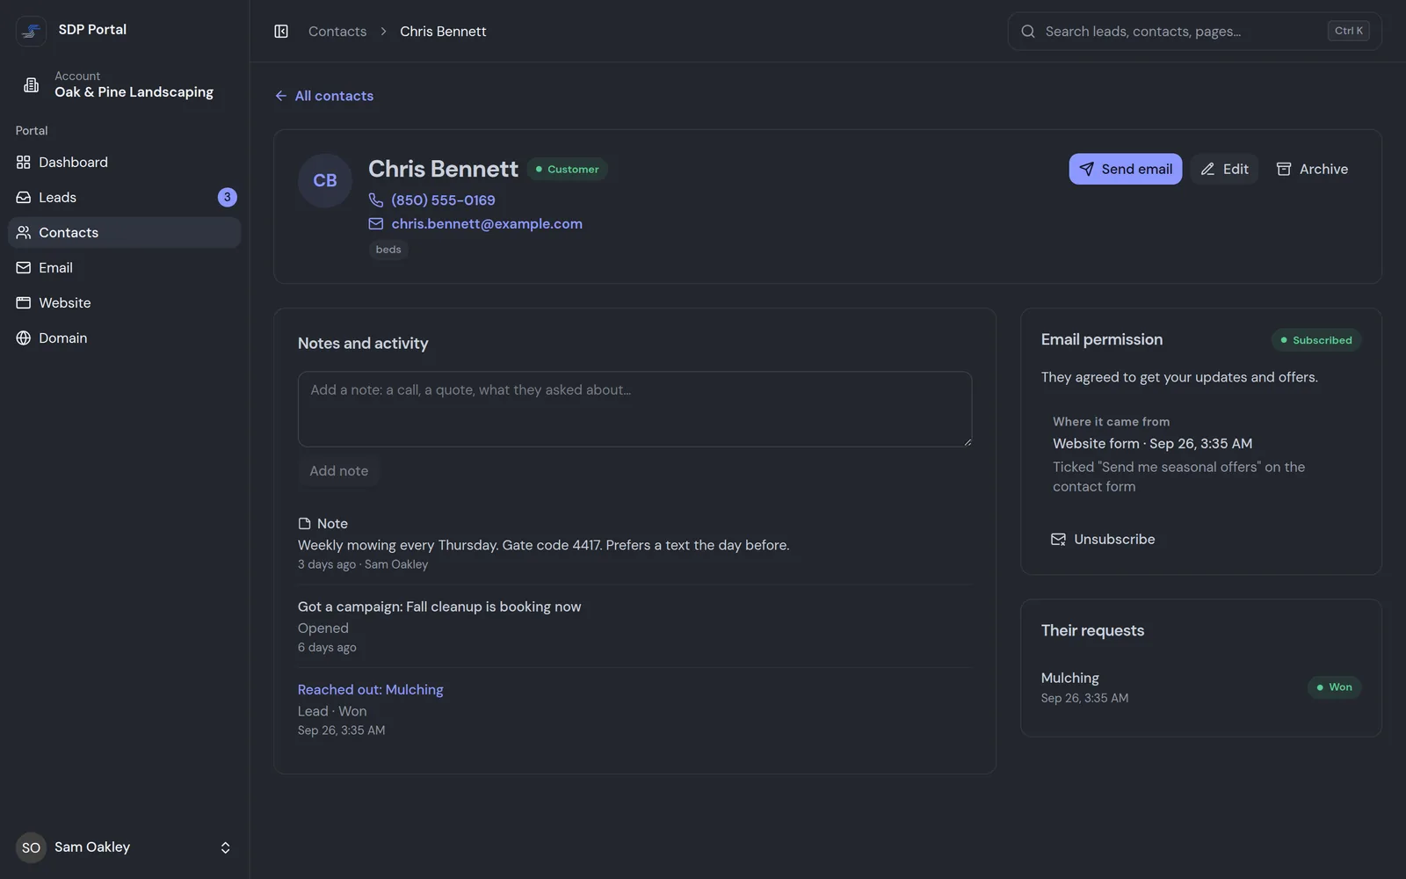Click the SO user avatar
The width and height of the screenshot is (1406, 879).
point(31,847)
